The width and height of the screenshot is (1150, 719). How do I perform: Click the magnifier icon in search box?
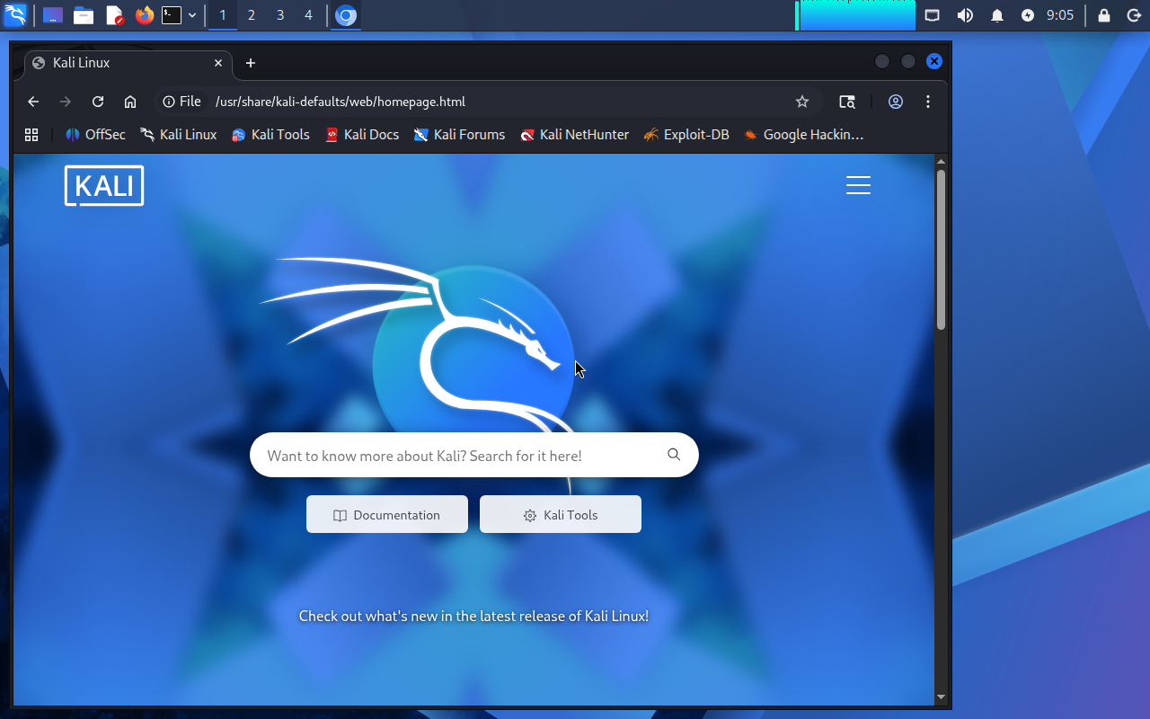tap(674, 455)
